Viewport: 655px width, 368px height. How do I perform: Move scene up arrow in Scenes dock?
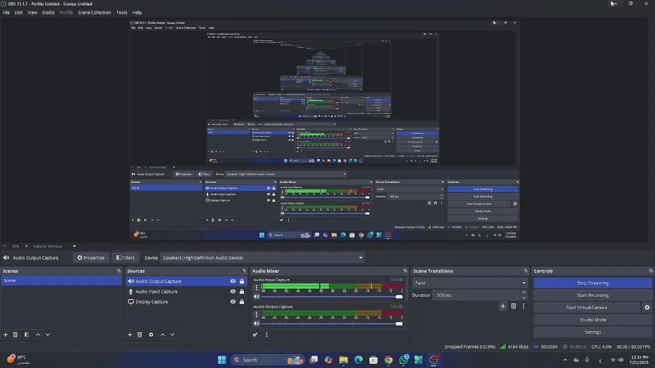38,335
